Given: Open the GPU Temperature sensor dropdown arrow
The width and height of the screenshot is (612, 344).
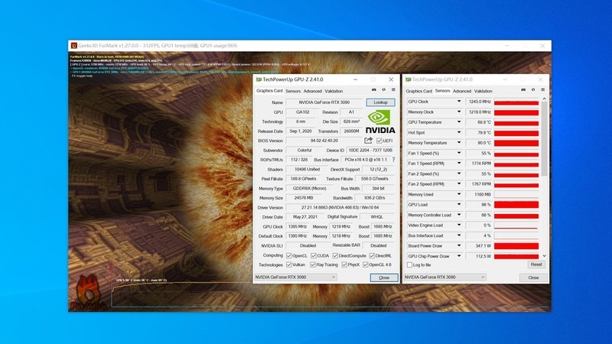Looking at the screenshot, I should pos(459,122).
